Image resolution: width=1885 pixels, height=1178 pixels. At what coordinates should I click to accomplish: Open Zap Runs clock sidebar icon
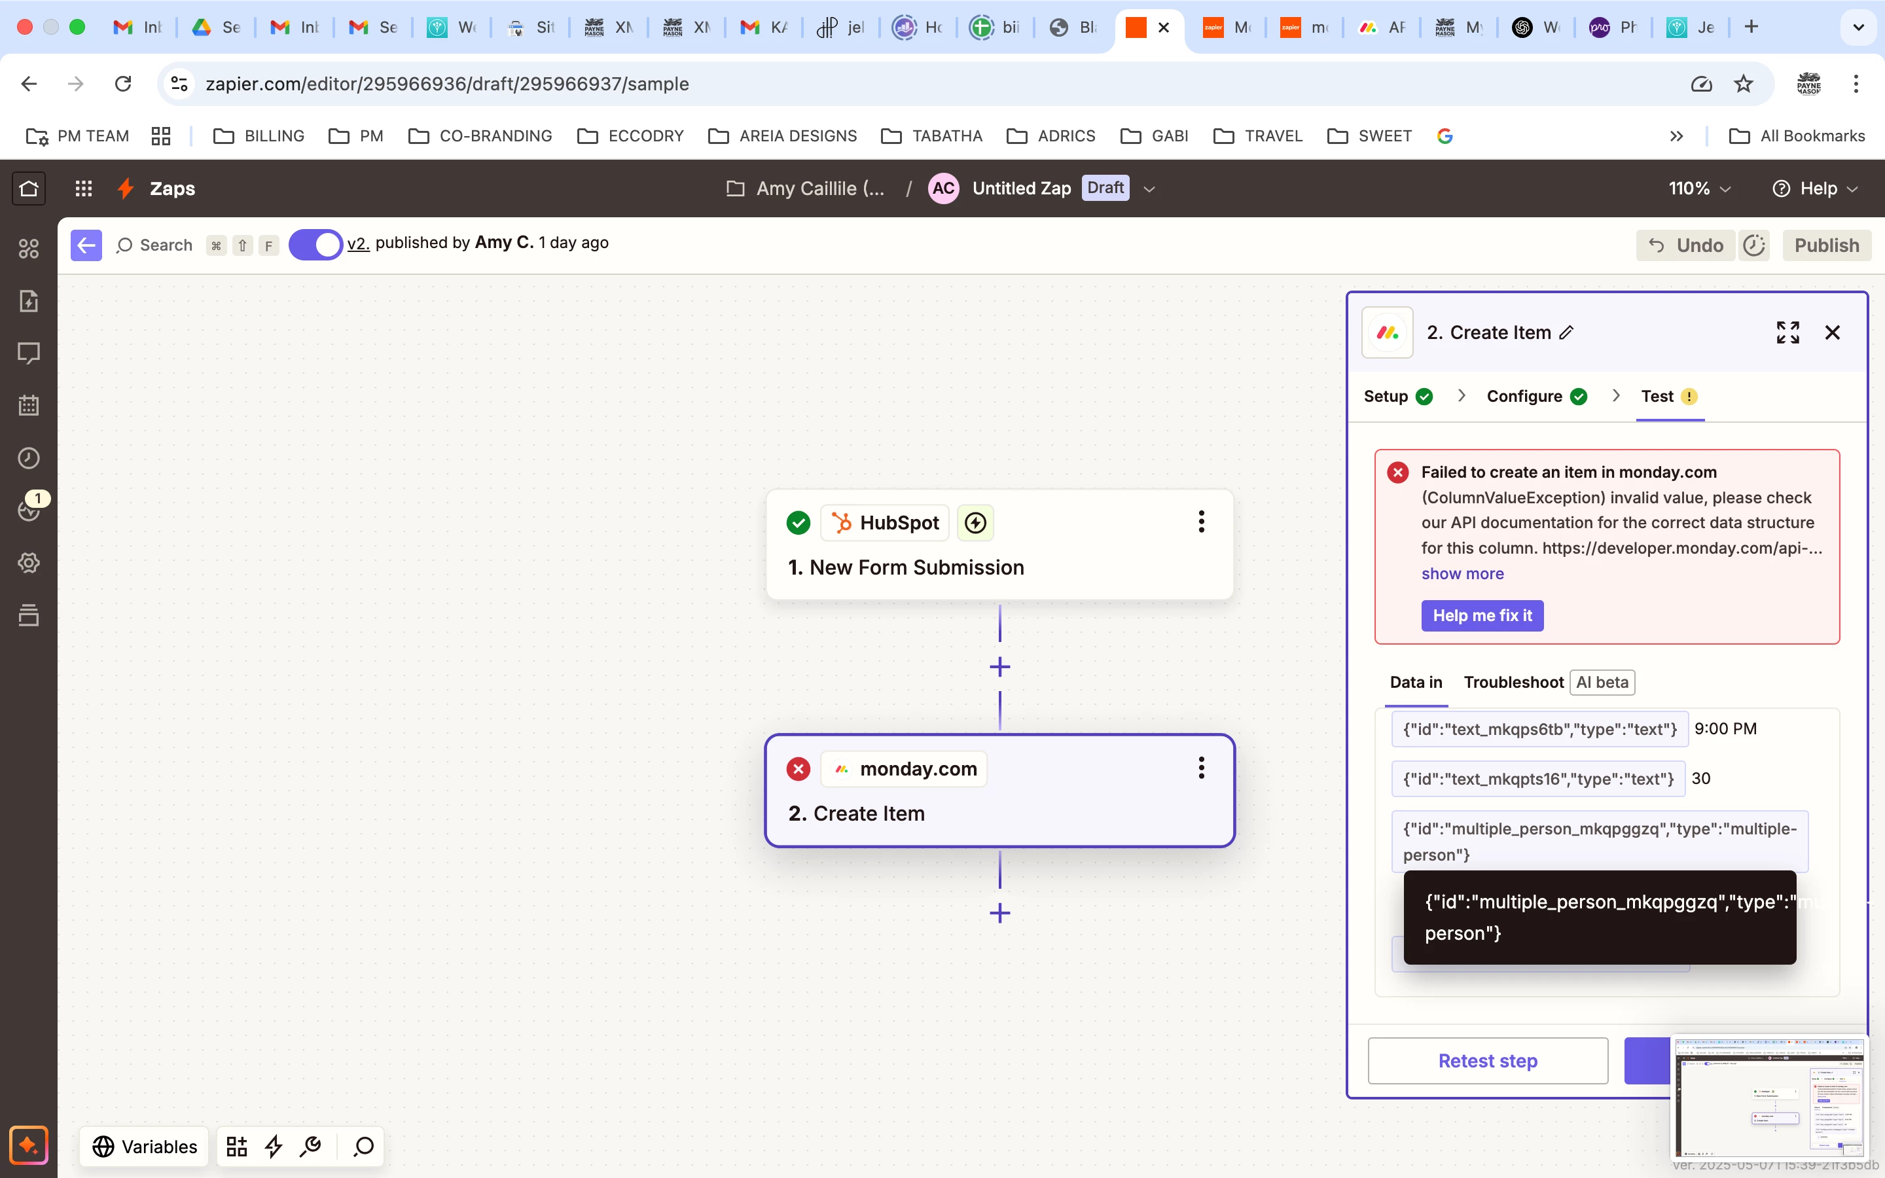pos(29,458)
